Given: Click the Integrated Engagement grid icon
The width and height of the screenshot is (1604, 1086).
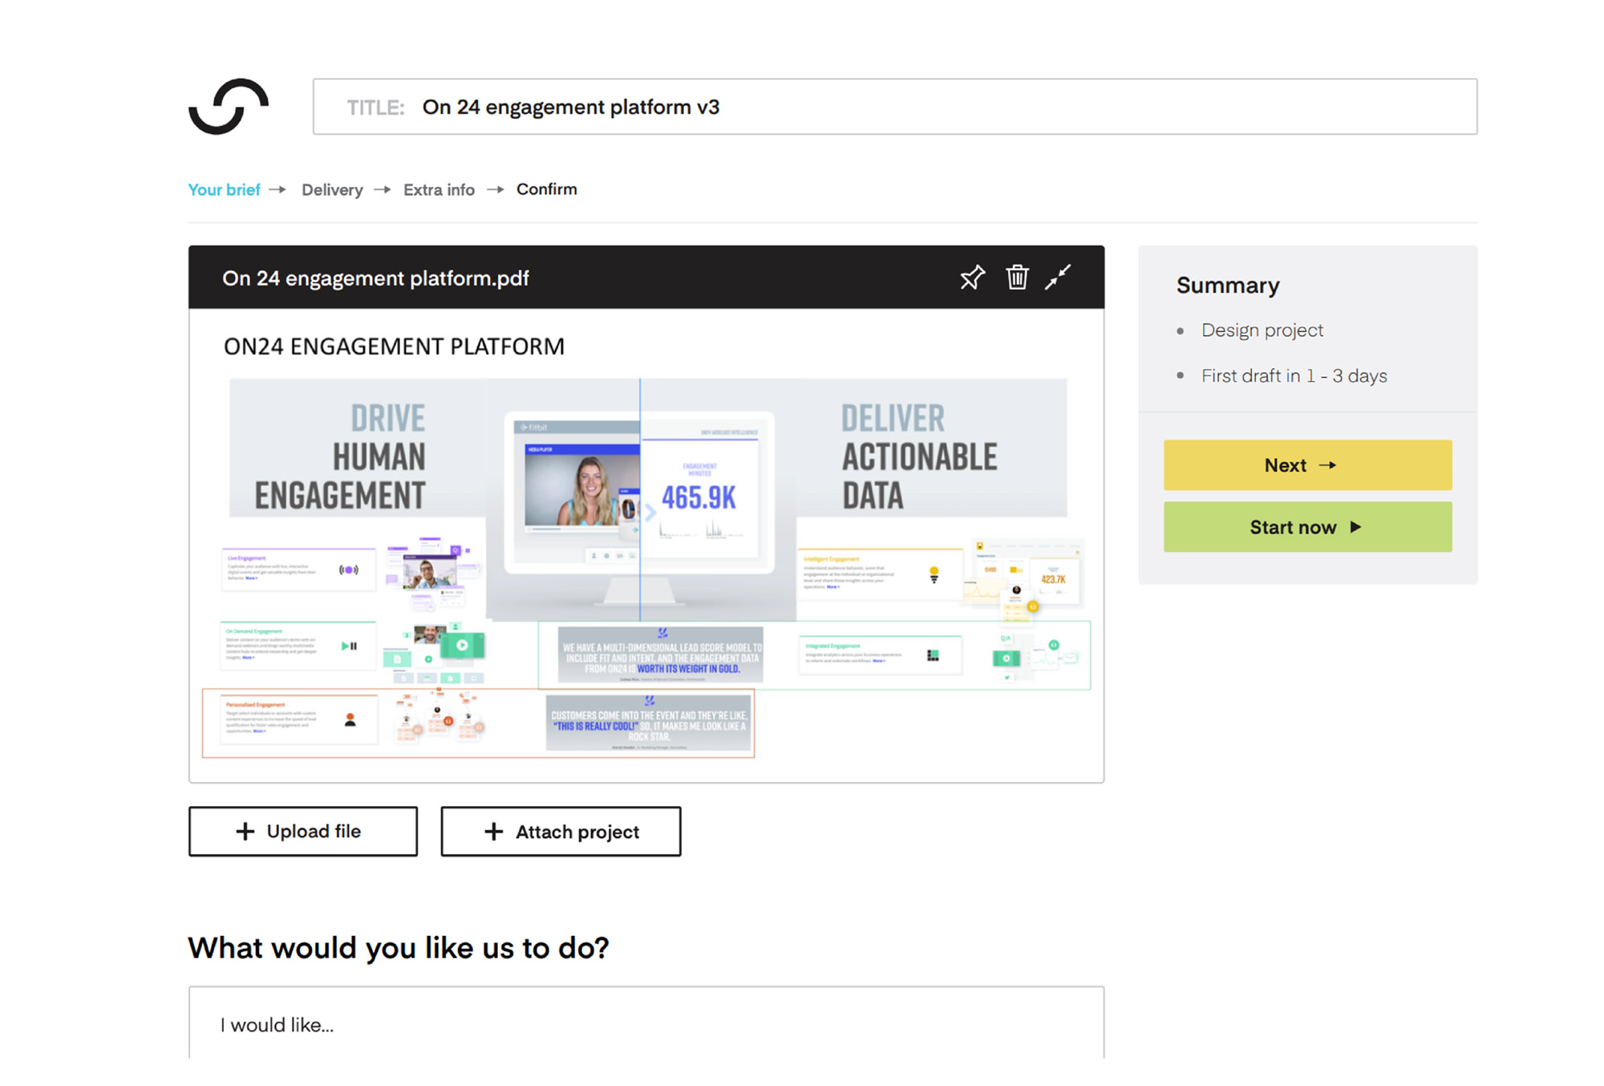Looking at the screenshot, I should pyautogui.click(x=933, y=655).
